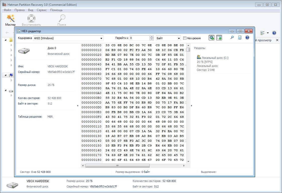Select the drive icon in left tree
This screenshot has width=282, height=193.
[11, 91]
